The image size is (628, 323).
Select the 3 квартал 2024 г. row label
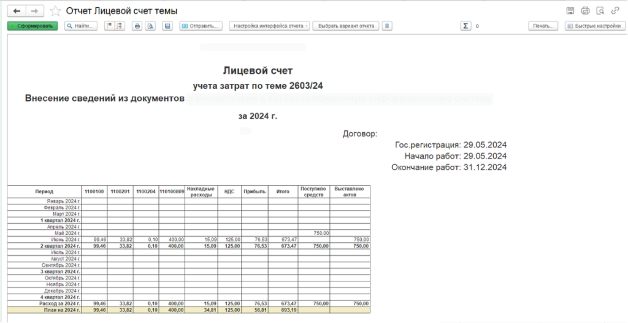[44, 272]
